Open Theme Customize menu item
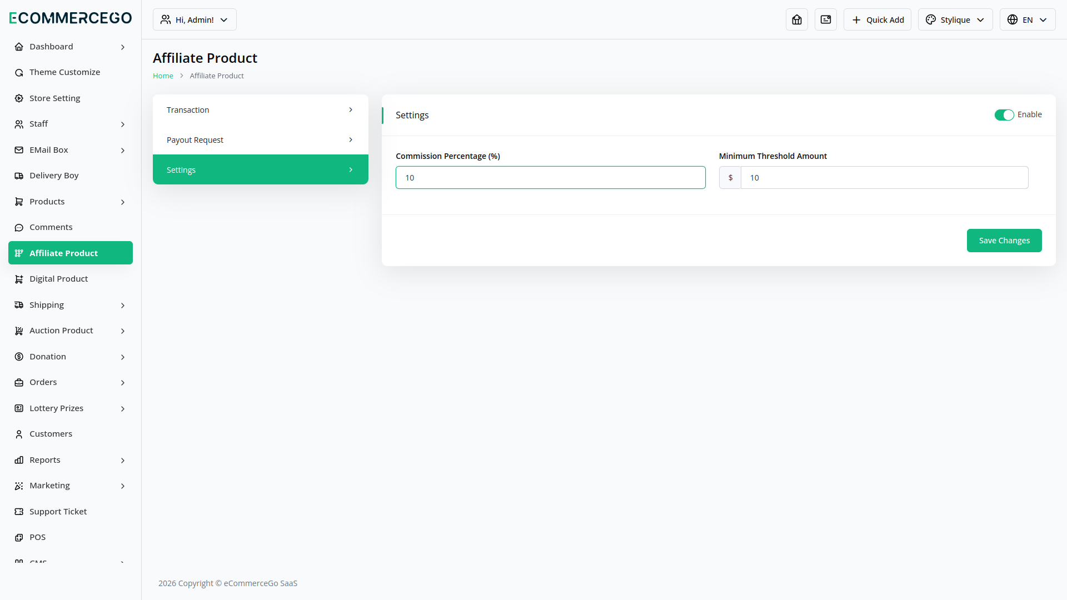Viewport: 1067px width, 600px height. (x=71, y=72)
